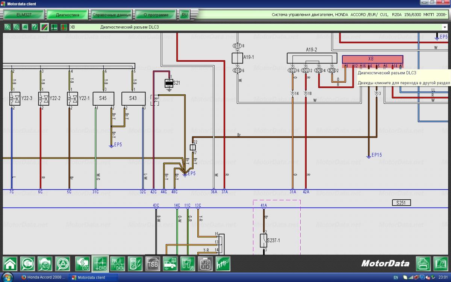The height and width of the screenshot is (282, 451).
Task: Open the Справочные данные tab
Action: pos(112,15)
